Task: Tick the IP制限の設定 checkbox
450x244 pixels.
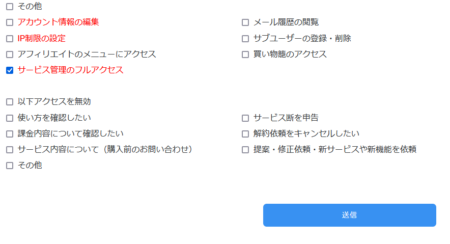Action: 10,39
